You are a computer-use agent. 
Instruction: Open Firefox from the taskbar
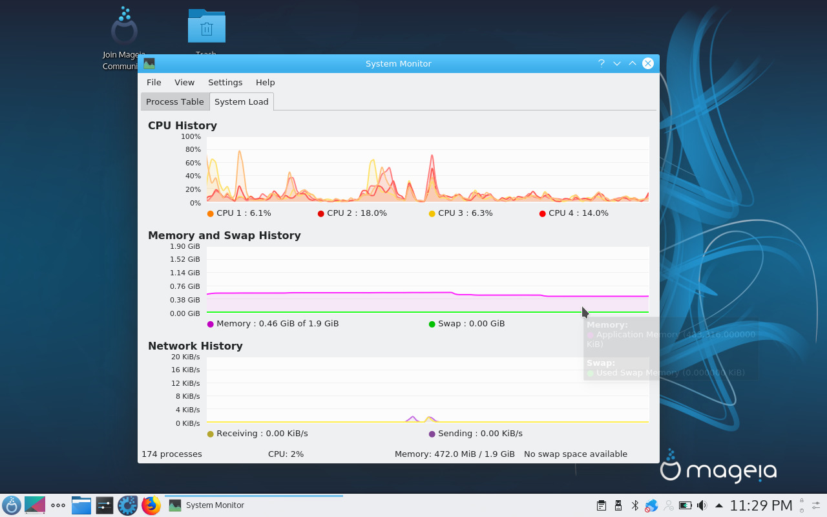pos(151,505)
